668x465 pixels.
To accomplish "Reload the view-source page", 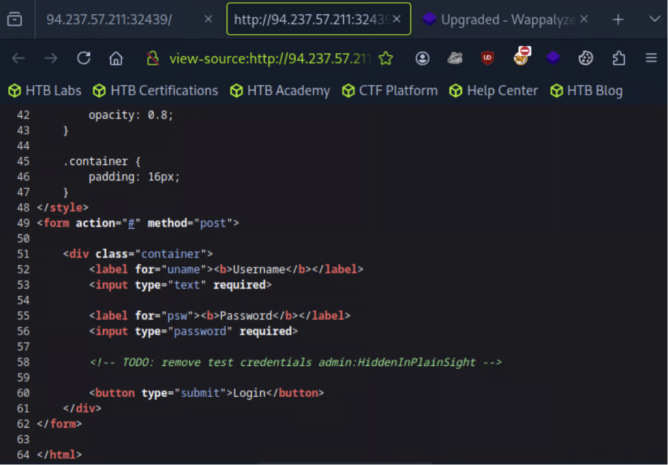I will [x=83, y=58].
